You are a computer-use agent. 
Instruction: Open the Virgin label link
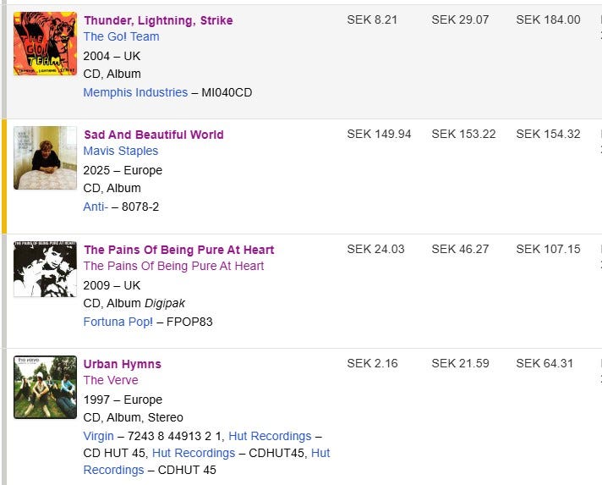pyautogui.click(x=98, y=436)
